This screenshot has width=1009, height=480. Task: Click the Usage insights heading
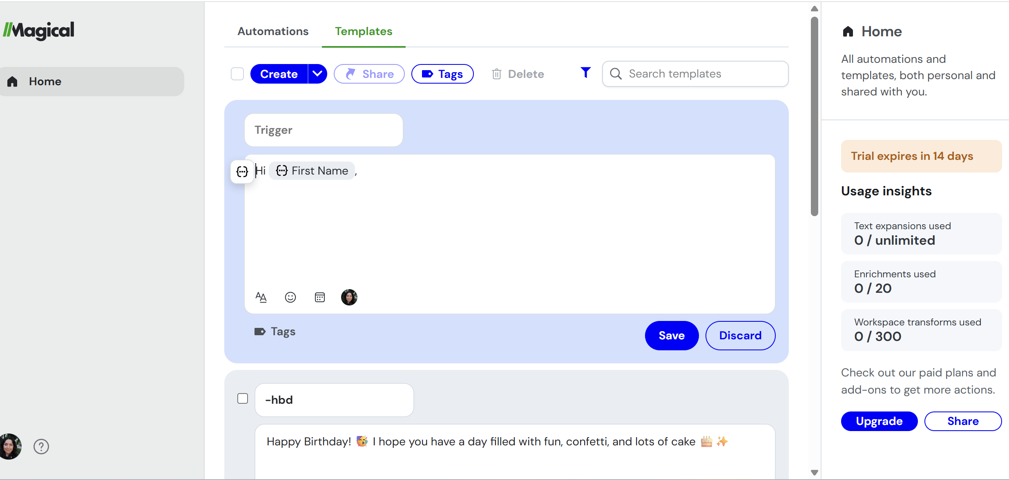click(x=886, y=191)
